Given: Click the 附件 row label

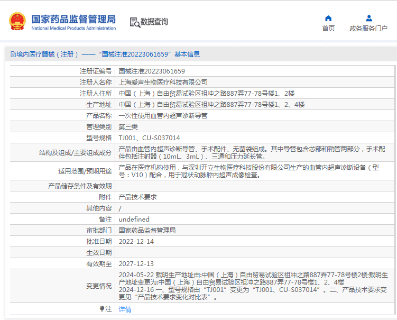Looking at the screenshot, I should (105, 197).
